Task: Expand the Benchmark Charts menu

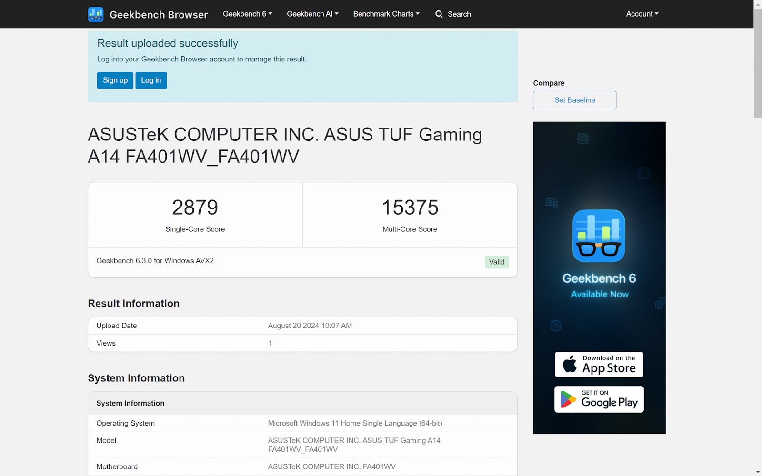Action: (x=386, y=14)
